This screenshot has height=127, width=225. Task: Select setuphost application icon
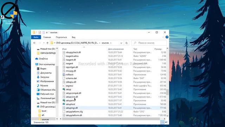64,104
